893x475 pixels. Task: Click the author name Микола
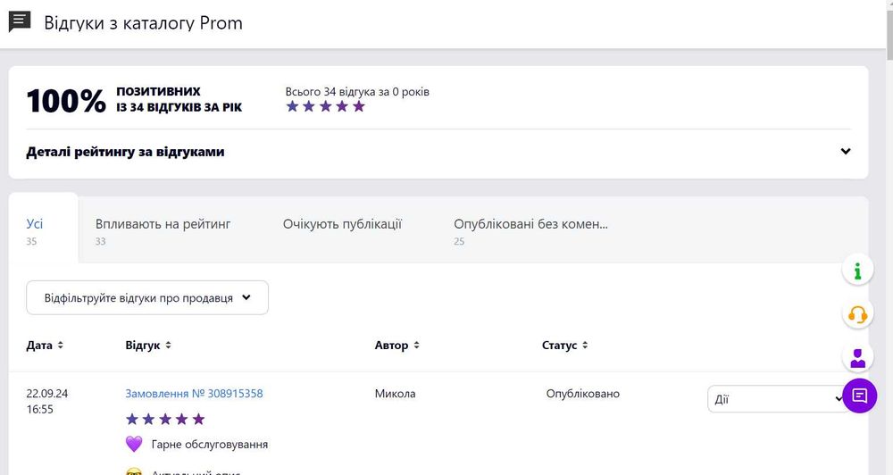pyautogui.click(x=396, y=394)
